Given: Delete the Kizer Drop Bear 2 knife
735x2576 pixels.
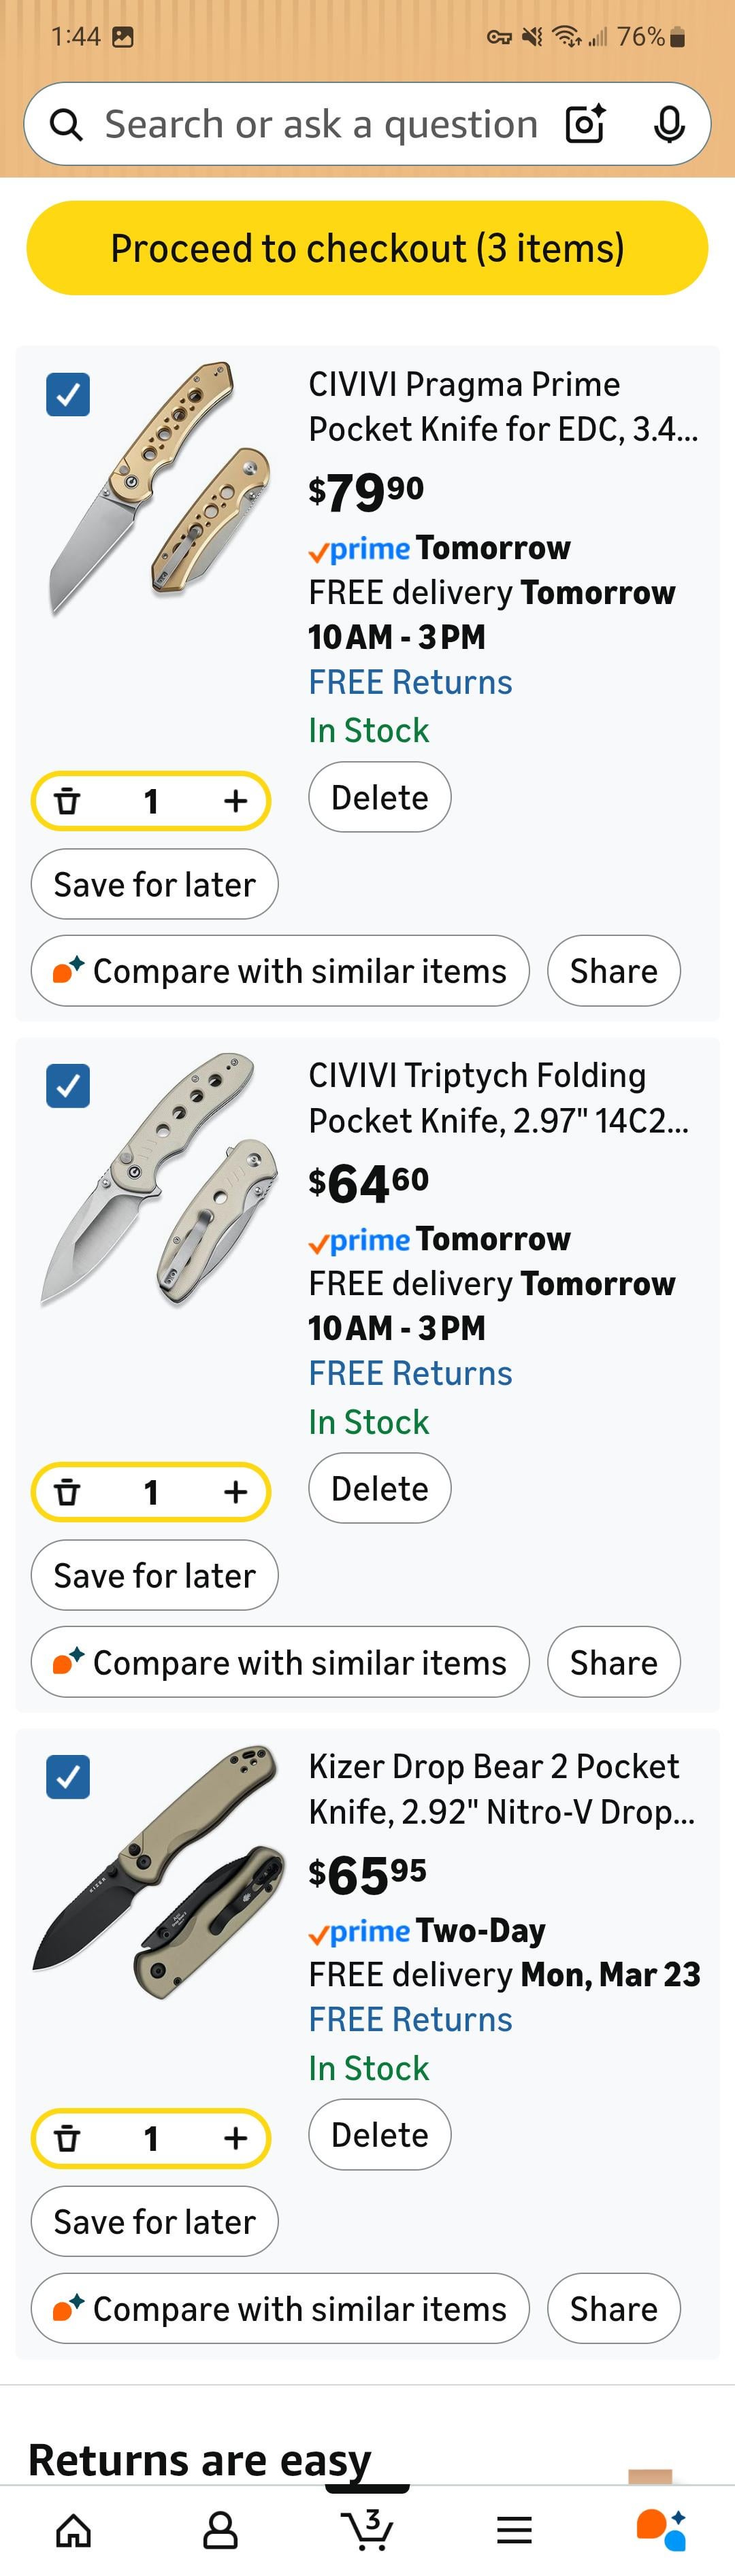Looking at the screenshot, I should coord(379,2135).
